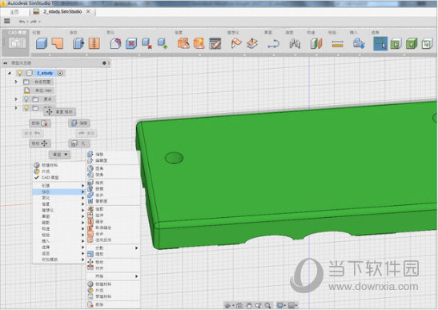Screen dimensions: 438x310
Task: Select the blue Box create tool
Action: [x=42, y=43]
